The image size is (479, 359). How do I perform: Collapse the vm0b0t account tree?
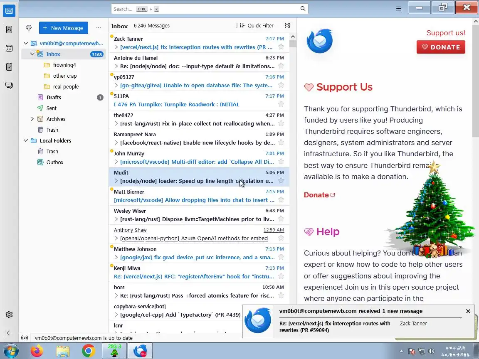(26, 43)
